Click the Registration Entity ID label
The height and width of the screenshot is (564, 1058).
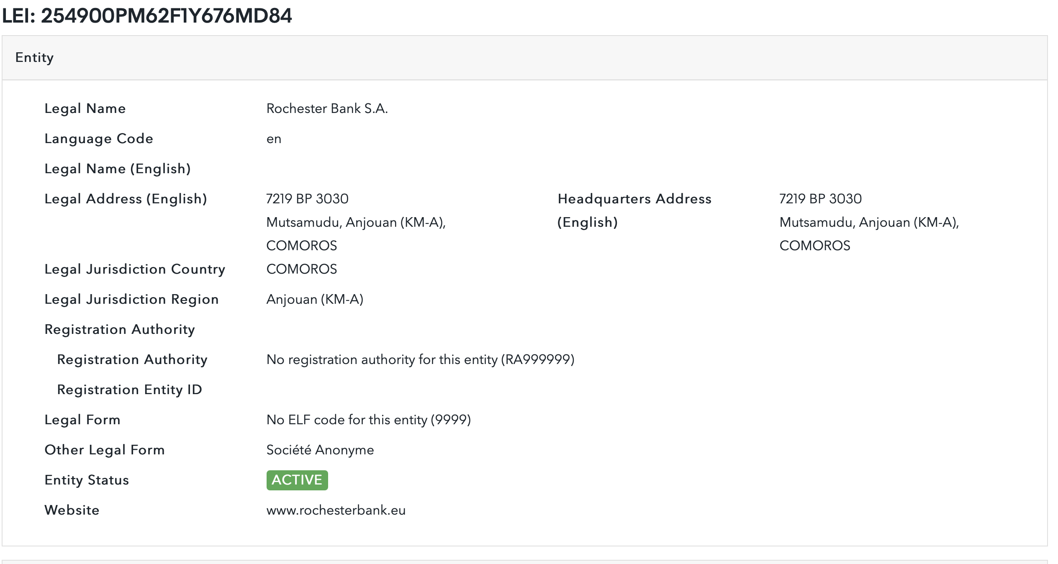pyautogui.click(x=129, y=390)
